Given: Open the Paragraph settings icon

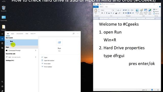Looking at the screenshot, I should pyautogui.click(x=133, y=13).
